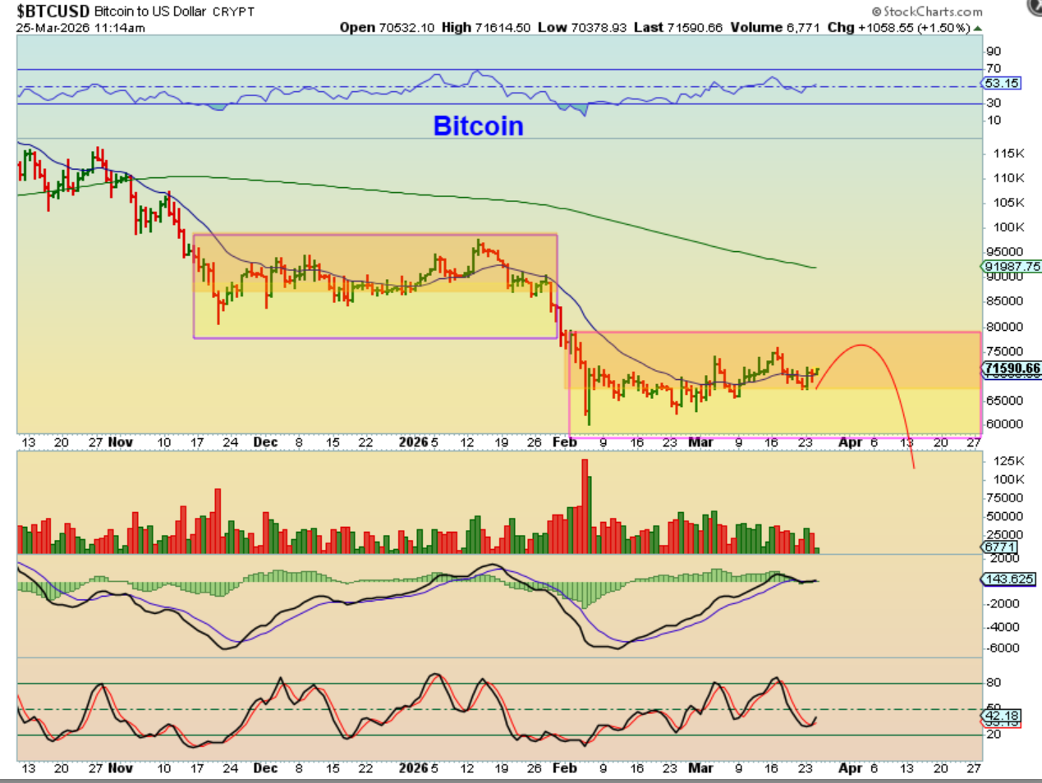Click the Low 70378.93 value

coord(582,27)
